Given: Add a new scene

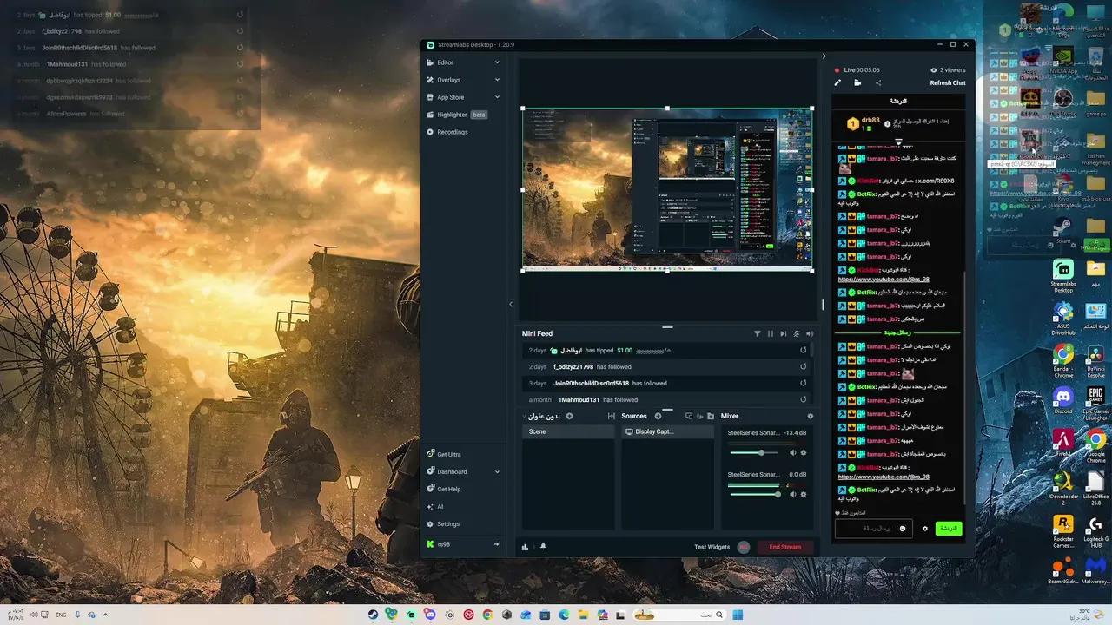Looking at the screenshot, I should tap(570, 416).
